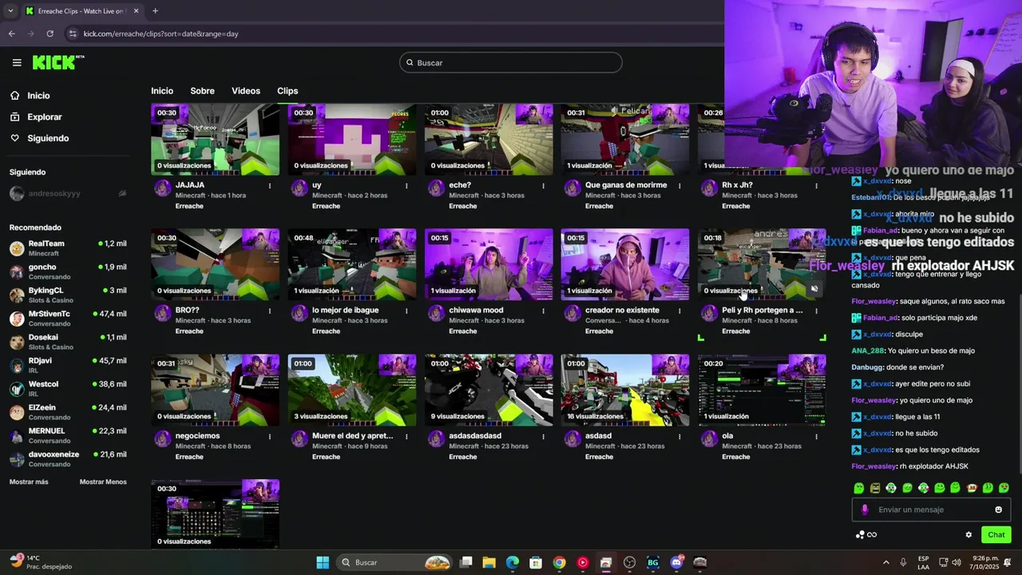Click the browser back arrow
1022x575 pixels.
pyautogui.click(x=11, y=34)
